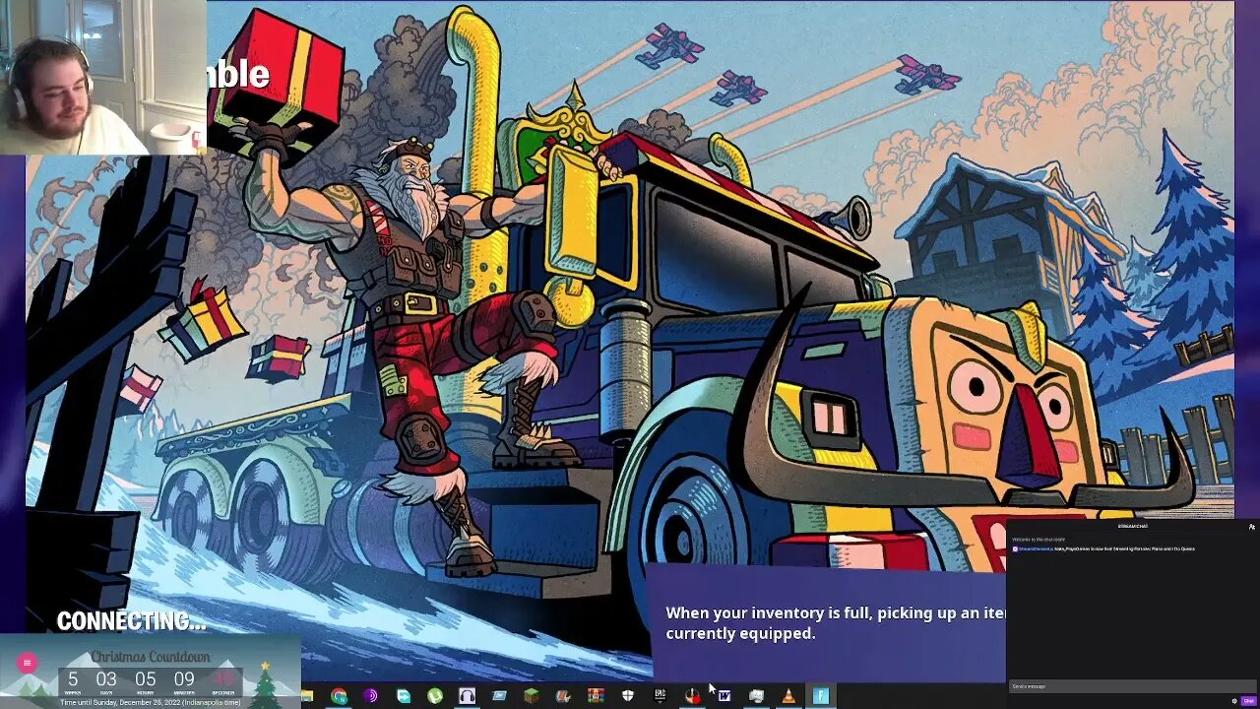Launch Epic Games Launcher from the taskbar

[x=661, y=696]
